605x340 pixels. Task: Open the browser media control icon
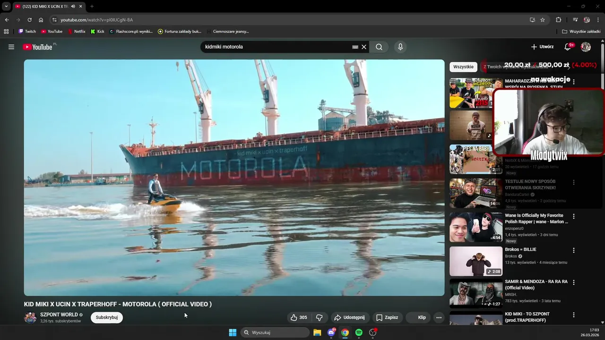click(575, 20)
